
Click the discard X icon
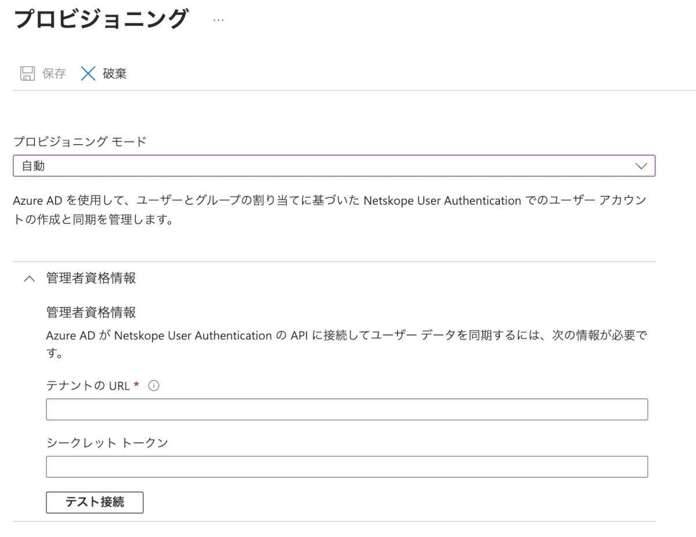[88, 74]
